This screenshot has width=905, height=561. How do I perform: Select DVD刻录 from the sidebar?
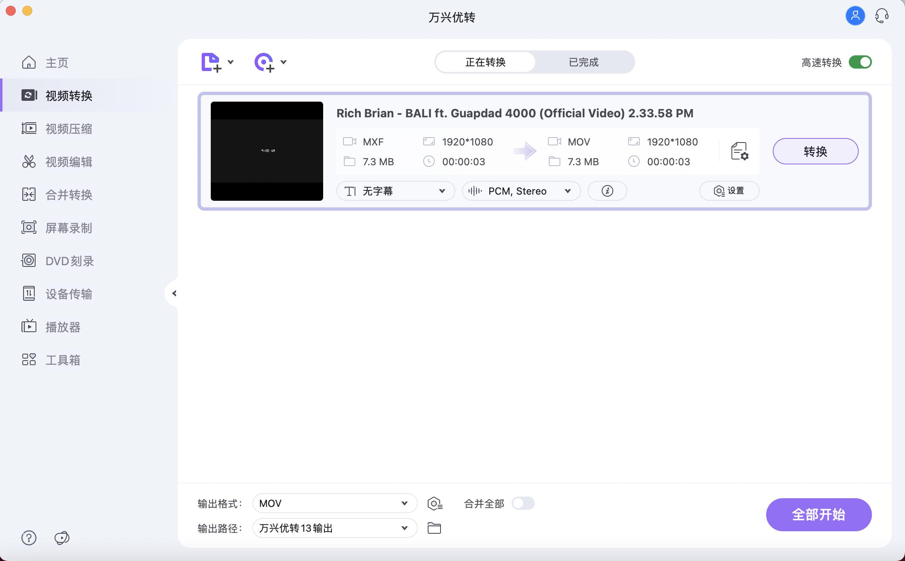point(69,261)
